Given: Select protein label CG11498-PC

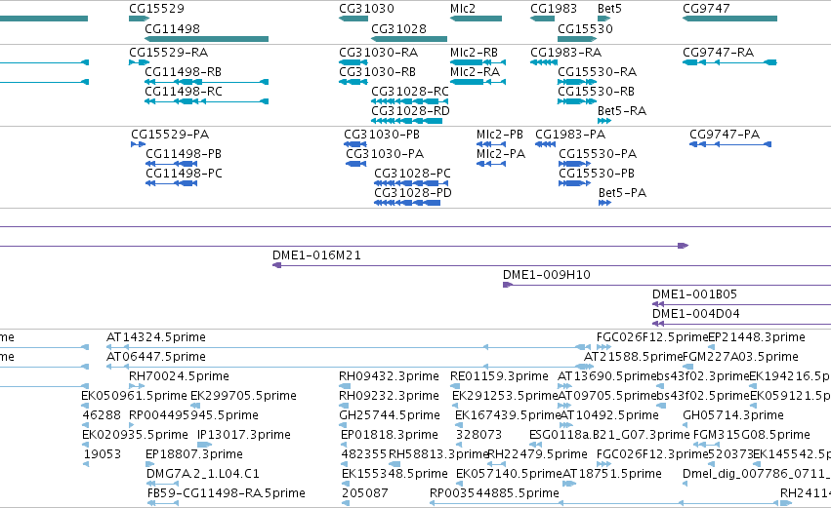Looking at the screenshot, I should [x=184, y=174].
